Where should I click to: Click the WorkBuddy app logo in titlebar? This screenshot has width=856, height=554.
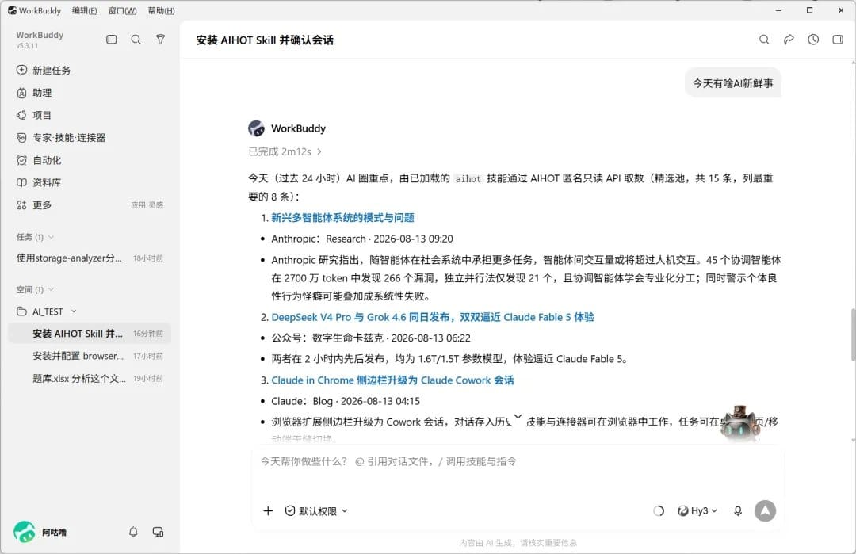pos(12,11)
